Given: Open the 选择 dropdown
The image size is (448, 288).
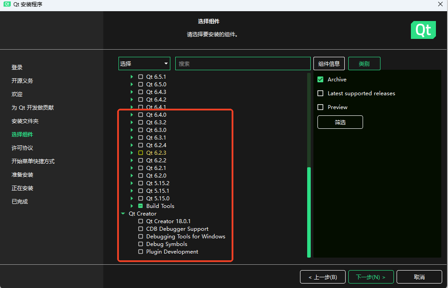Looking at the screenshot, I should tap(144, 64).
